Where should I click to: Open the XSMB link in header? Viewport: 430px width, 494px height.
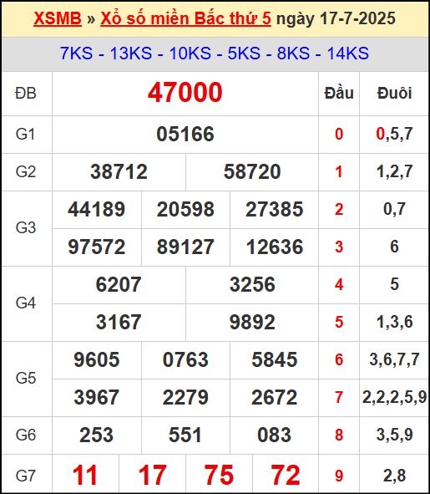[58, 18]
